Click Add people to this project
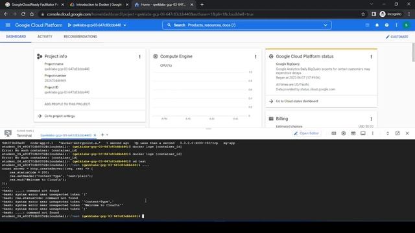This screenshot has width=415, height=233. pyautogui.click(x=67, y=104)
